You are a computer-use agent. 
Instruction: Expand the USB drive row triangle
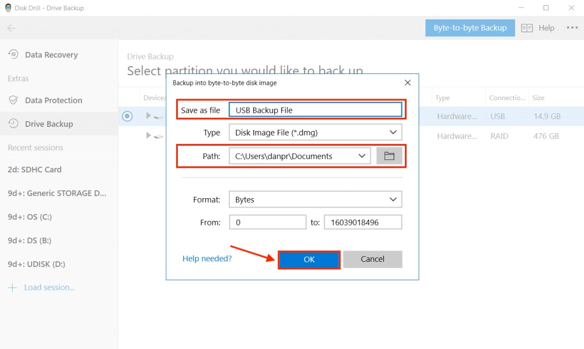coord(148,116)
